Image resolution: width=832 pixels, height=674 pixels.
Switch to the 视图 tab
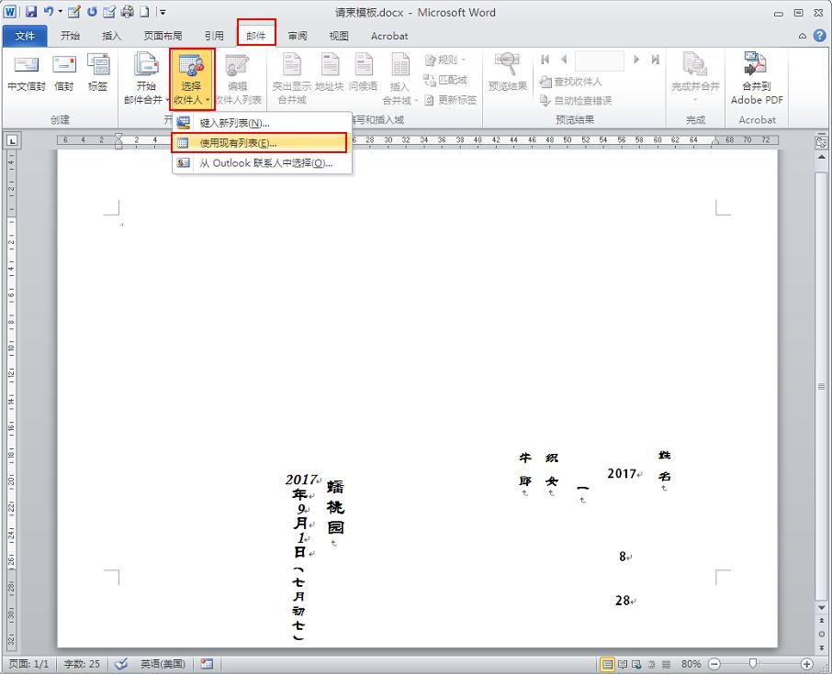tap(339, 36)
